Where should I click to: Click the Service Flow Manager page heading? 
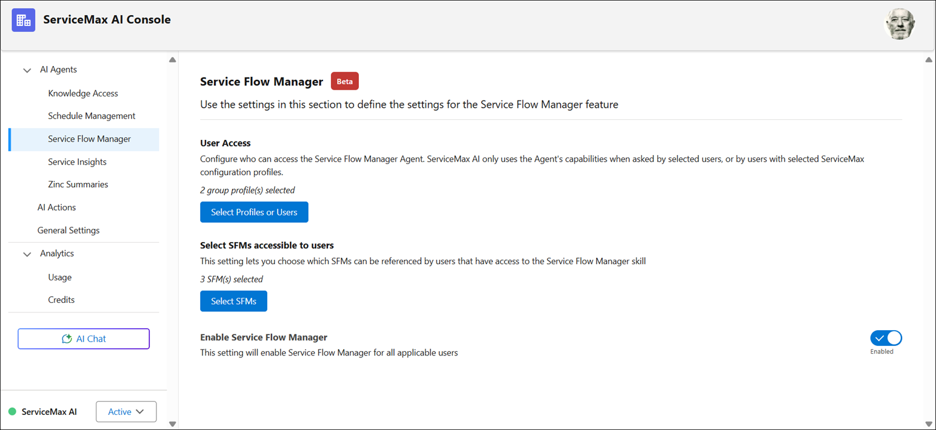click(261, 82)
